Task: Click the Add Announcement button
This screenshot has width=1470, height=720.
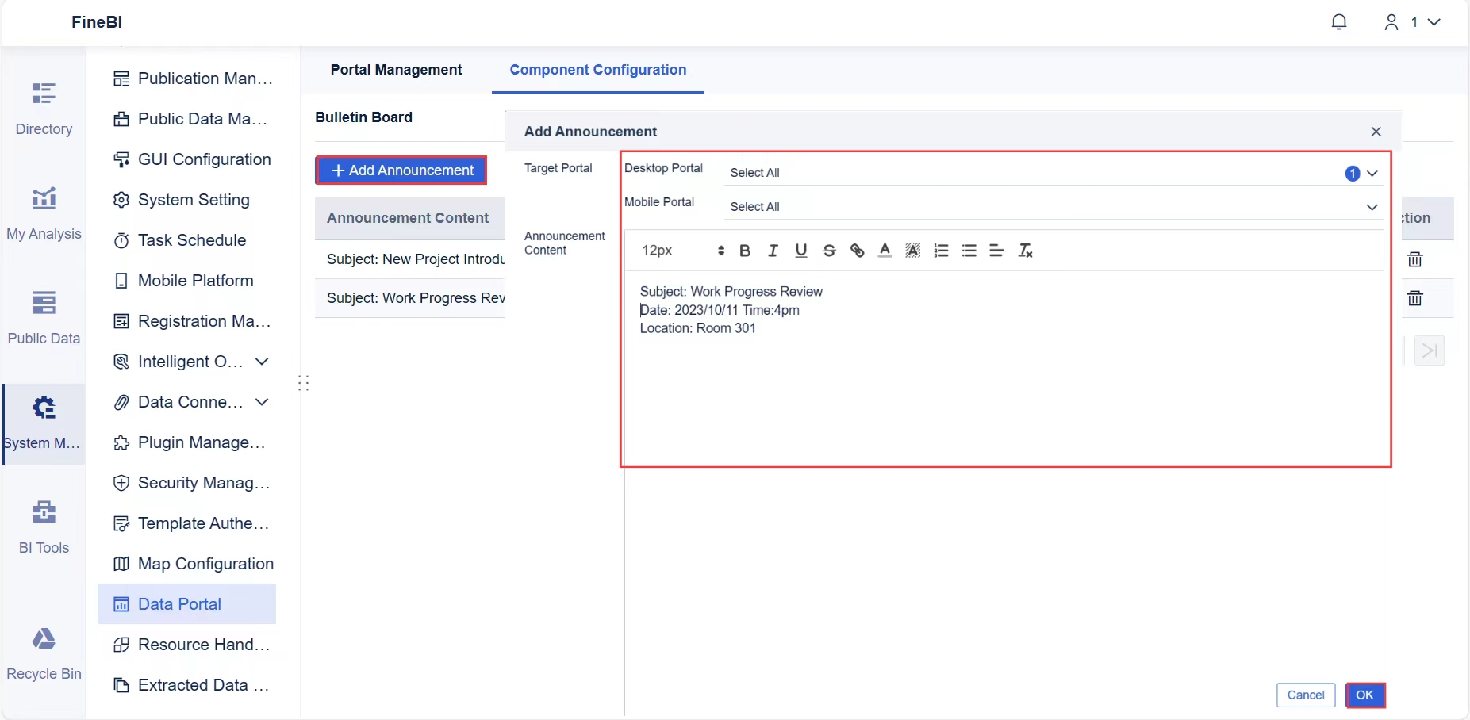Action: click(401, 170)
